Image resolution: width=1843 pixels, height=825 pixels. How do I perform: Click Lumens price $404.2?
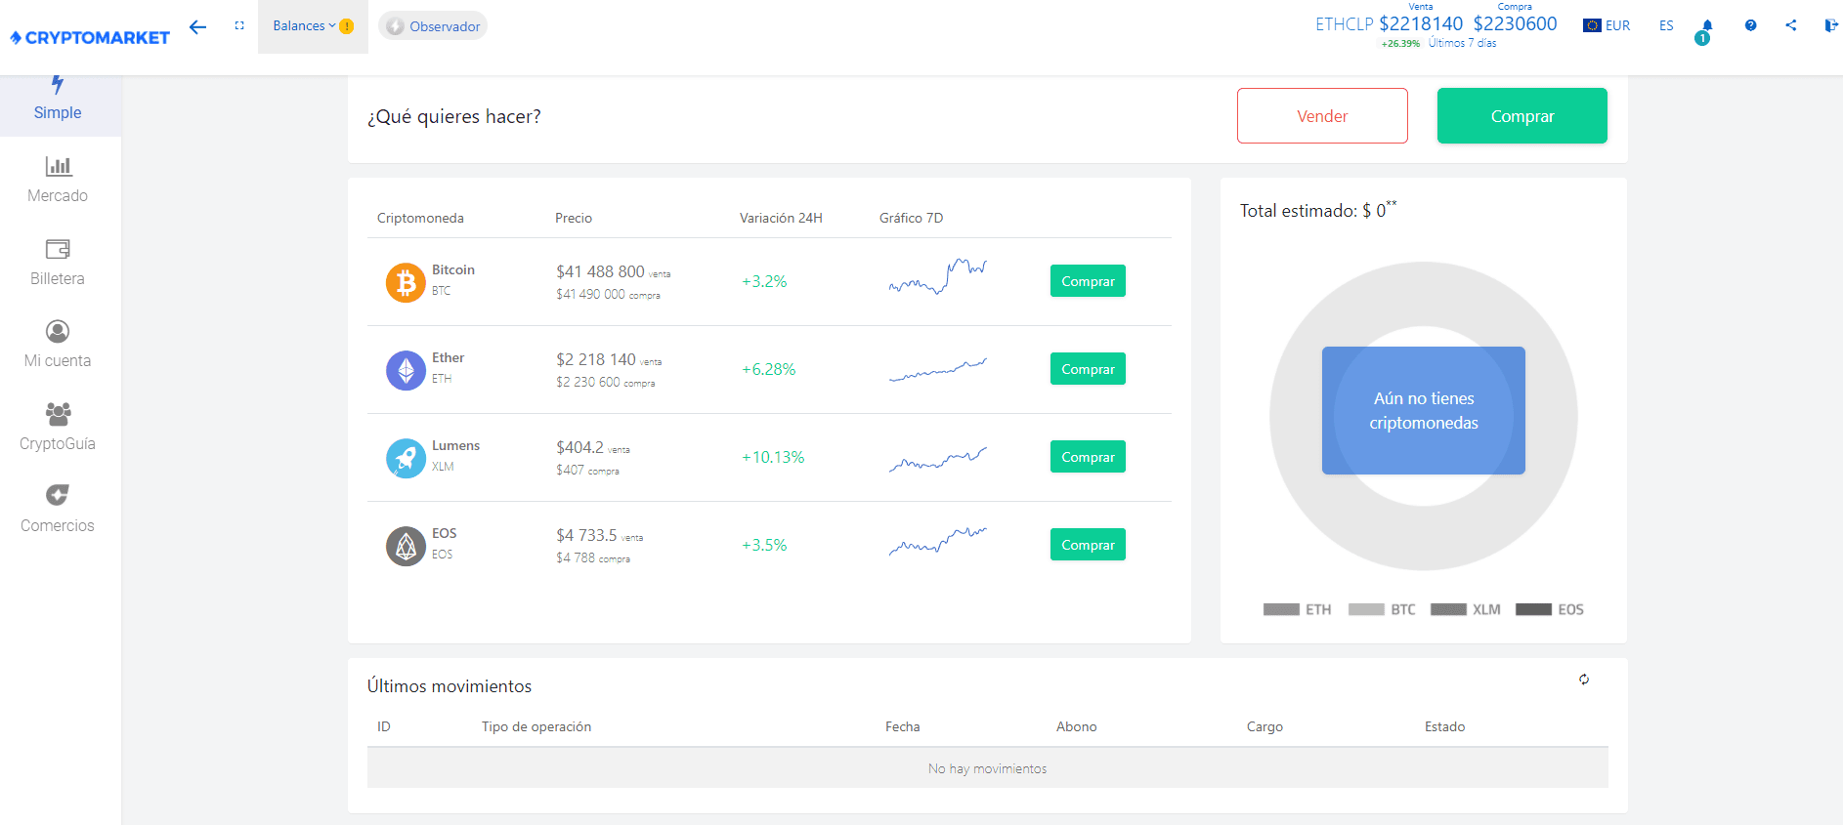tap(580, 447)
